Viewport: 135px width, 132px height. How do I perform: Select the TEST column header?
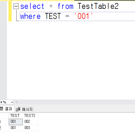pyautogui.click(x=16, y=115)
